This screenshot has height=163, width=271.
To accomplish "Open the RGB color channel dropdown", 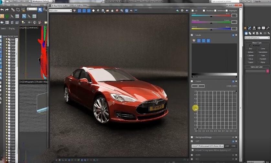I will pos(60,11).
